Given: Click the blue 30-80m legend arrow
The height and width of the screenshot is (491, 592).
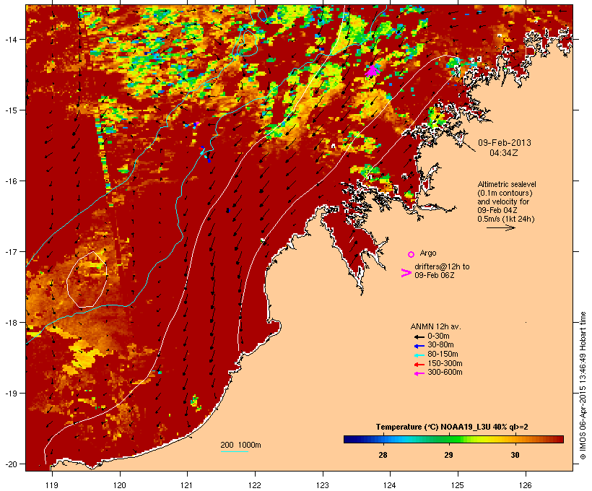Looking at the screenshot, I should click(x=419, y=346).
